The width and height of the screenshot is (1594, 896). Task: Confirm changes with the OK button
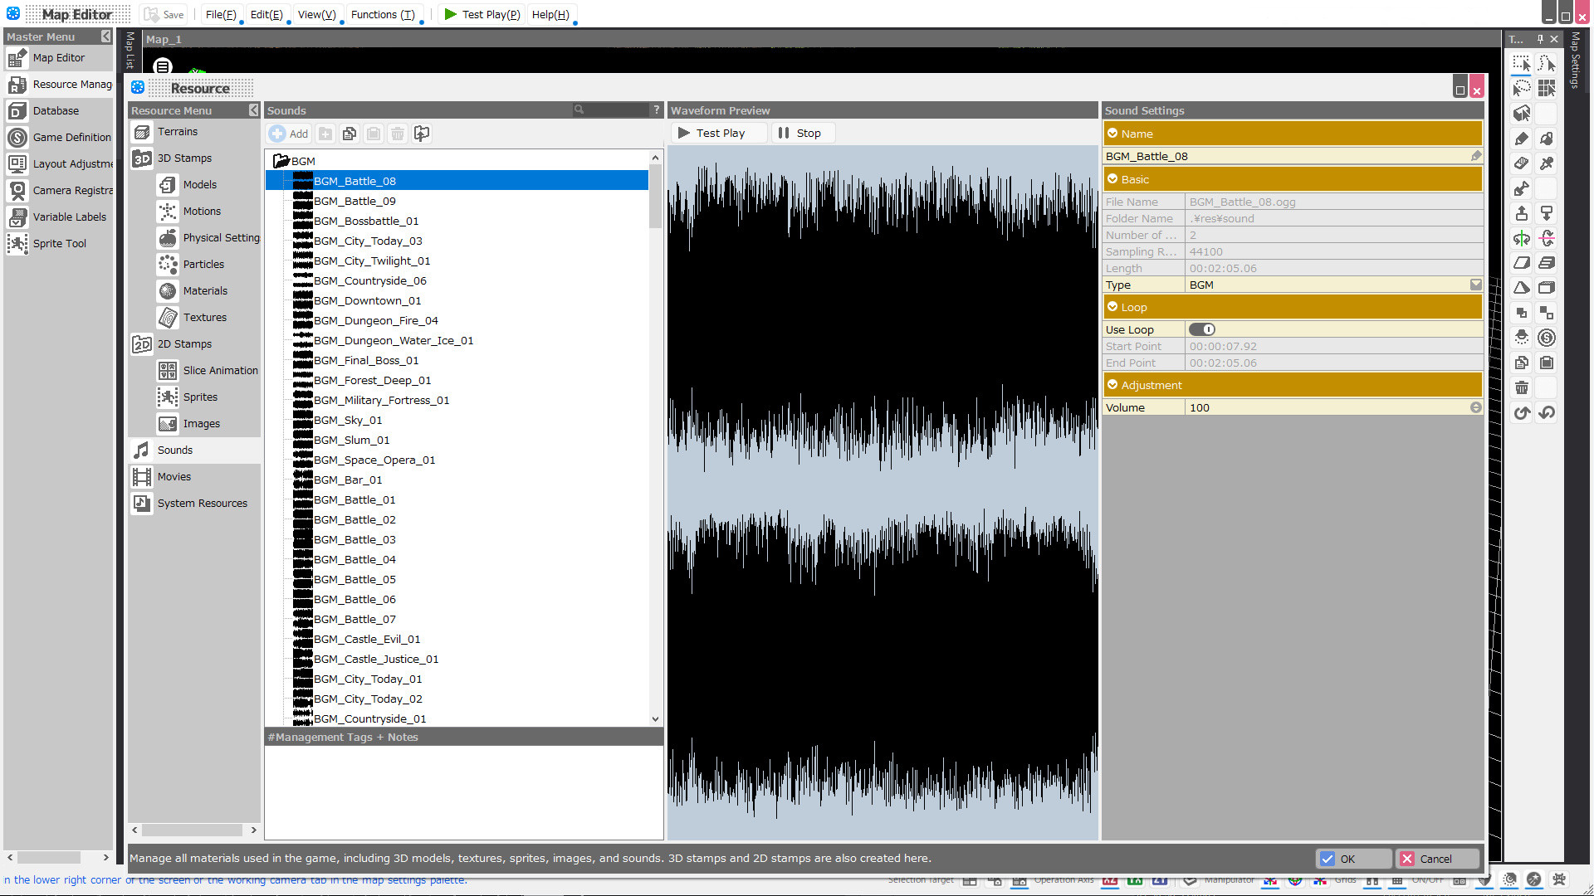coord(1352,858)
